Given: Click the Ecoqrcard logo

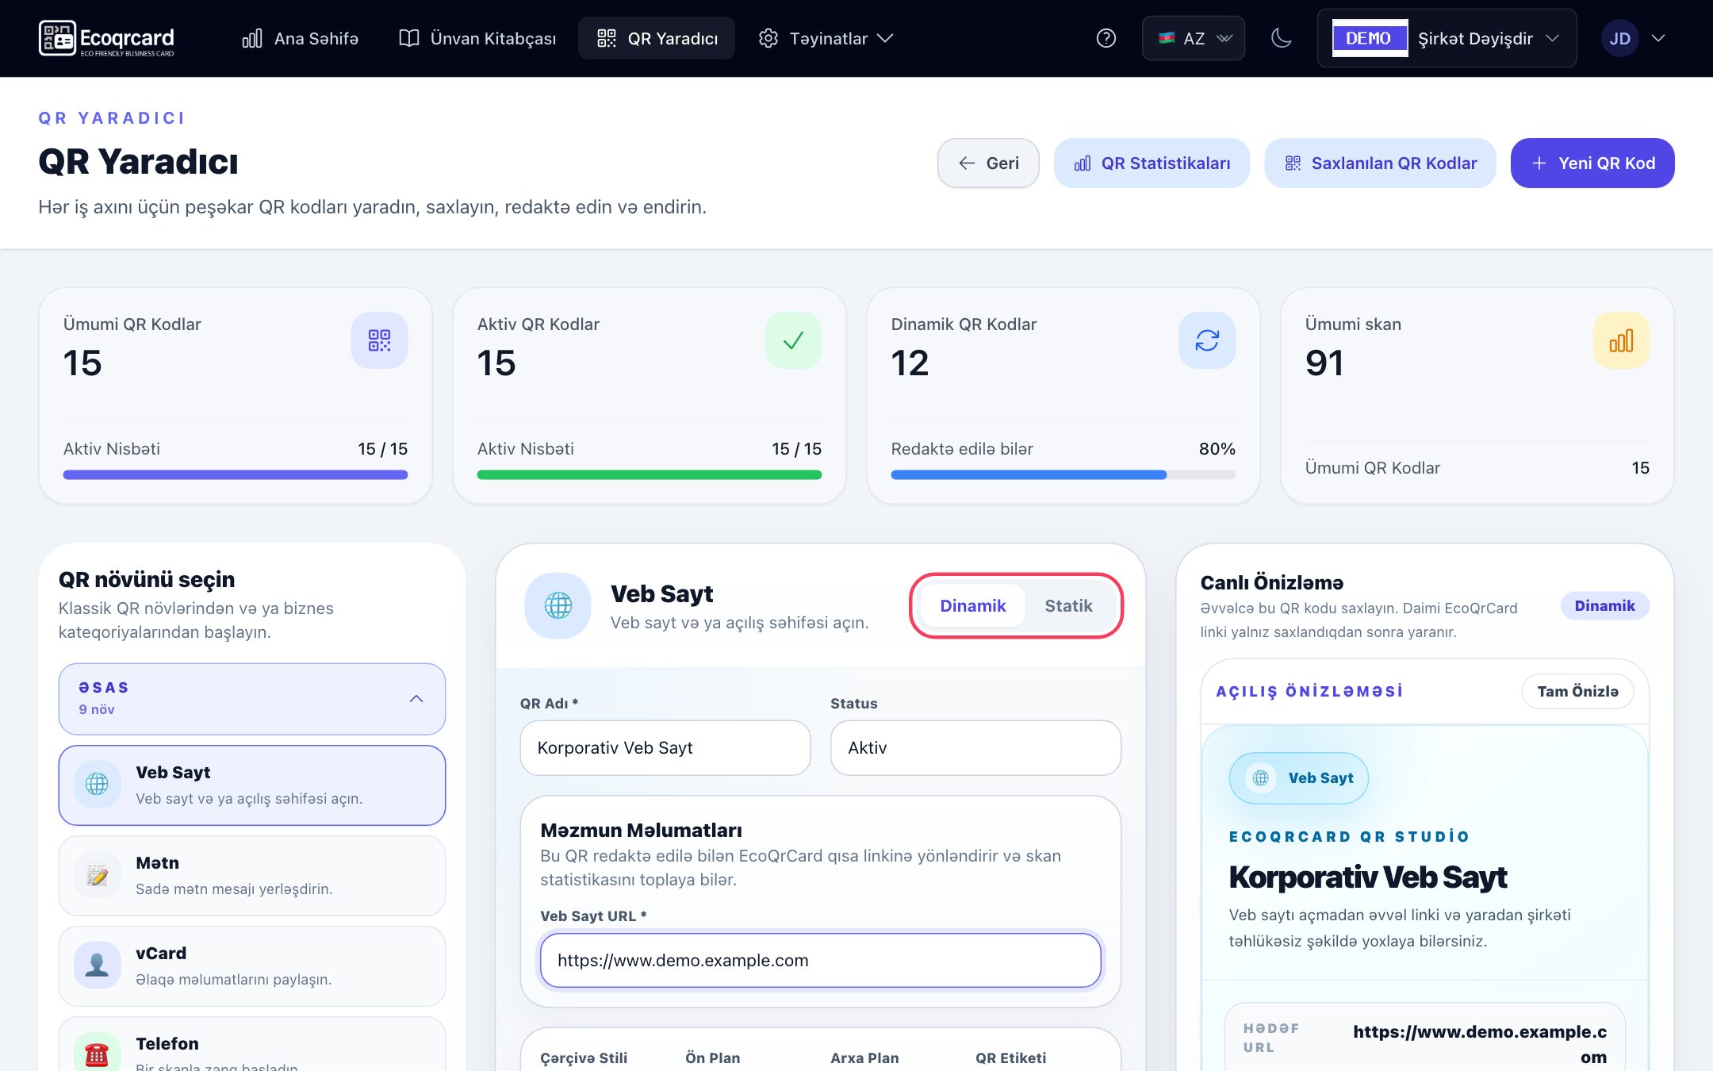Looking at the screenshot, I should pyautogui.click(x=106, y=38).
